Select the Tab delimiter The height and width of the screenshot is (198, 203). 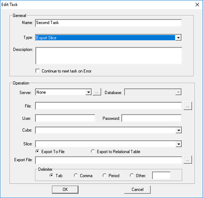click(x=51, y=175)
